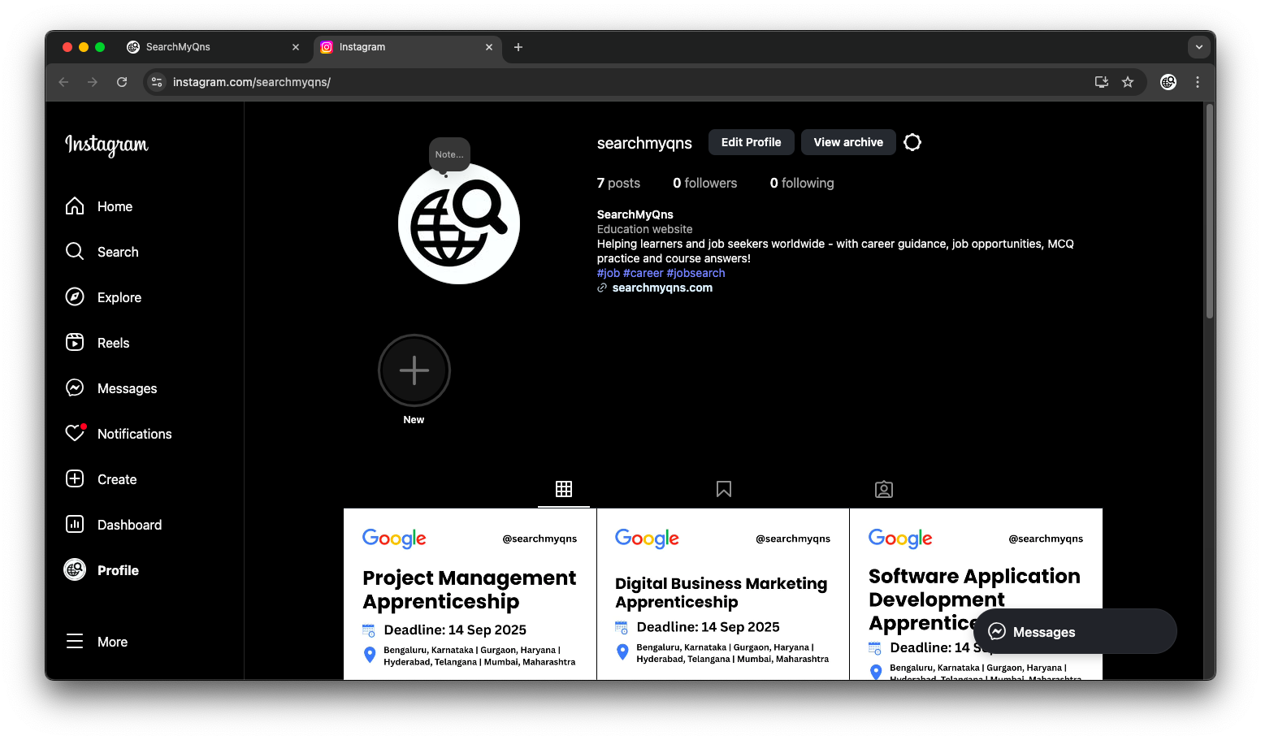Switch to the Saved tab

coord(724,489)
